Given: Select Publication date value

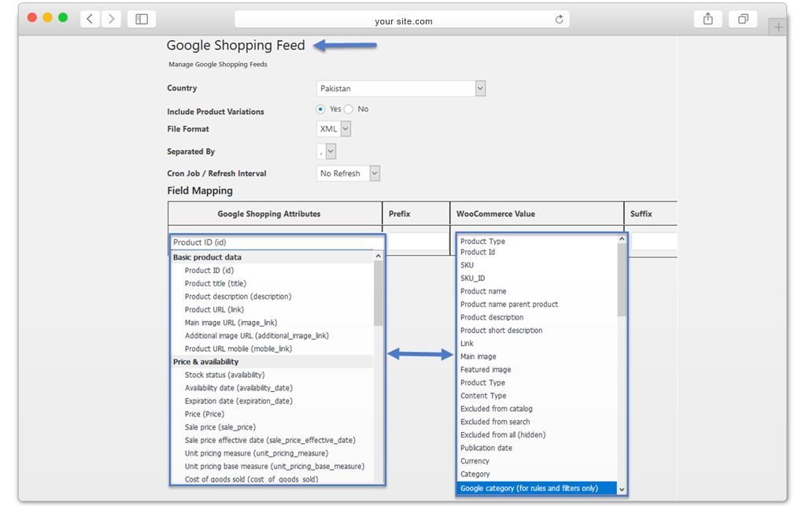Looking at the screenshot, I should pyautogui.click(x=486, y=448).
